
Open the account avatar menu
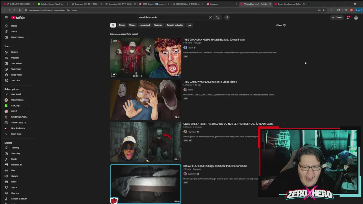point(356,17)
